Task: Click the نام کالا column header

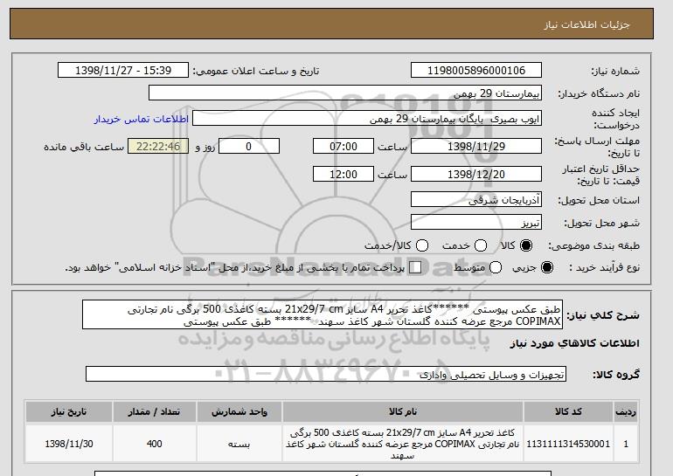Action: tap(403, 411)
